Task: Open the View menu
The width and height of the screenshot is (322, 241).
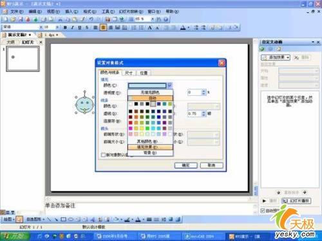Action: 53,12
